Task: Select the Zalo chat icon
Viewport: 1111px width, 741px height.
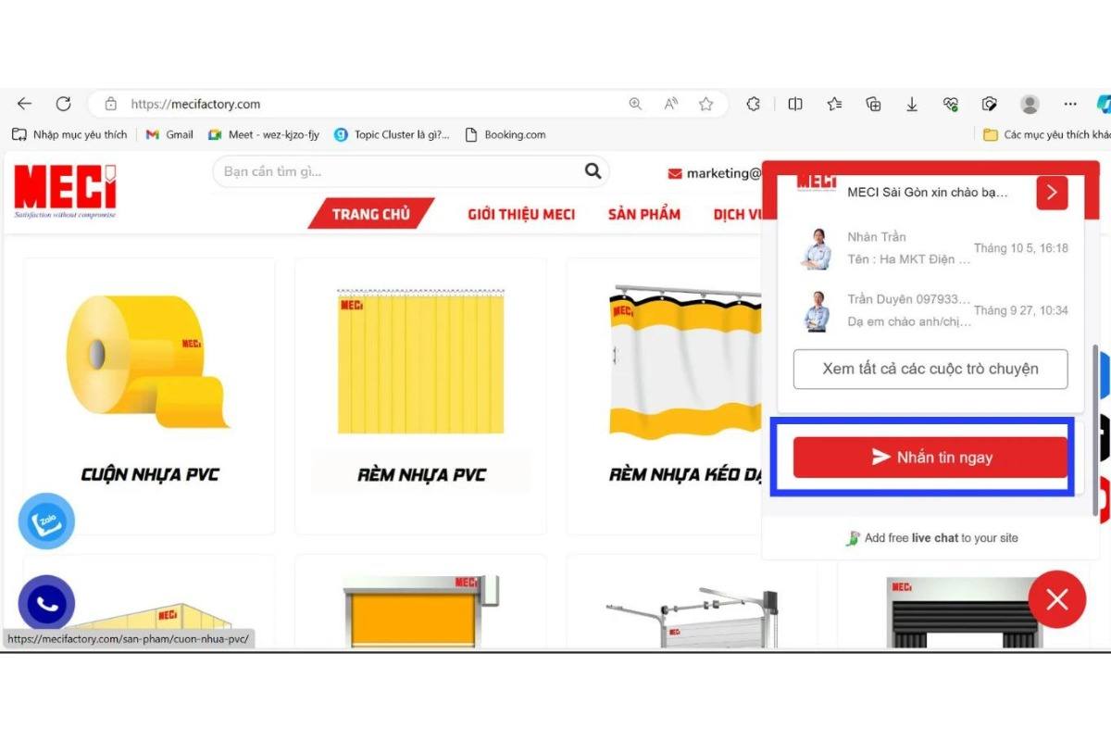Action: (46, 521)
